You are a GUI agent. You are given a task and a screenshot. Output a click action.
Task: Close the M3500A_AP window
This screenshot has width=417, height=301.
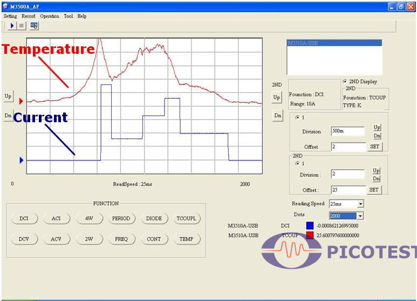(x=411, y=6)
